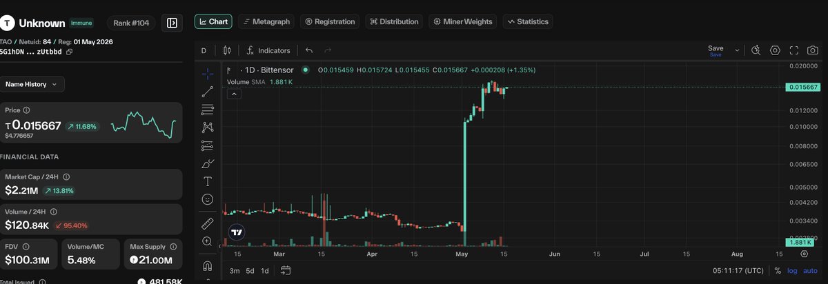The width and height of the screenshot is (828, 284).
Task: Click the Market Cap $2.21M value
Action: [21, 190]
